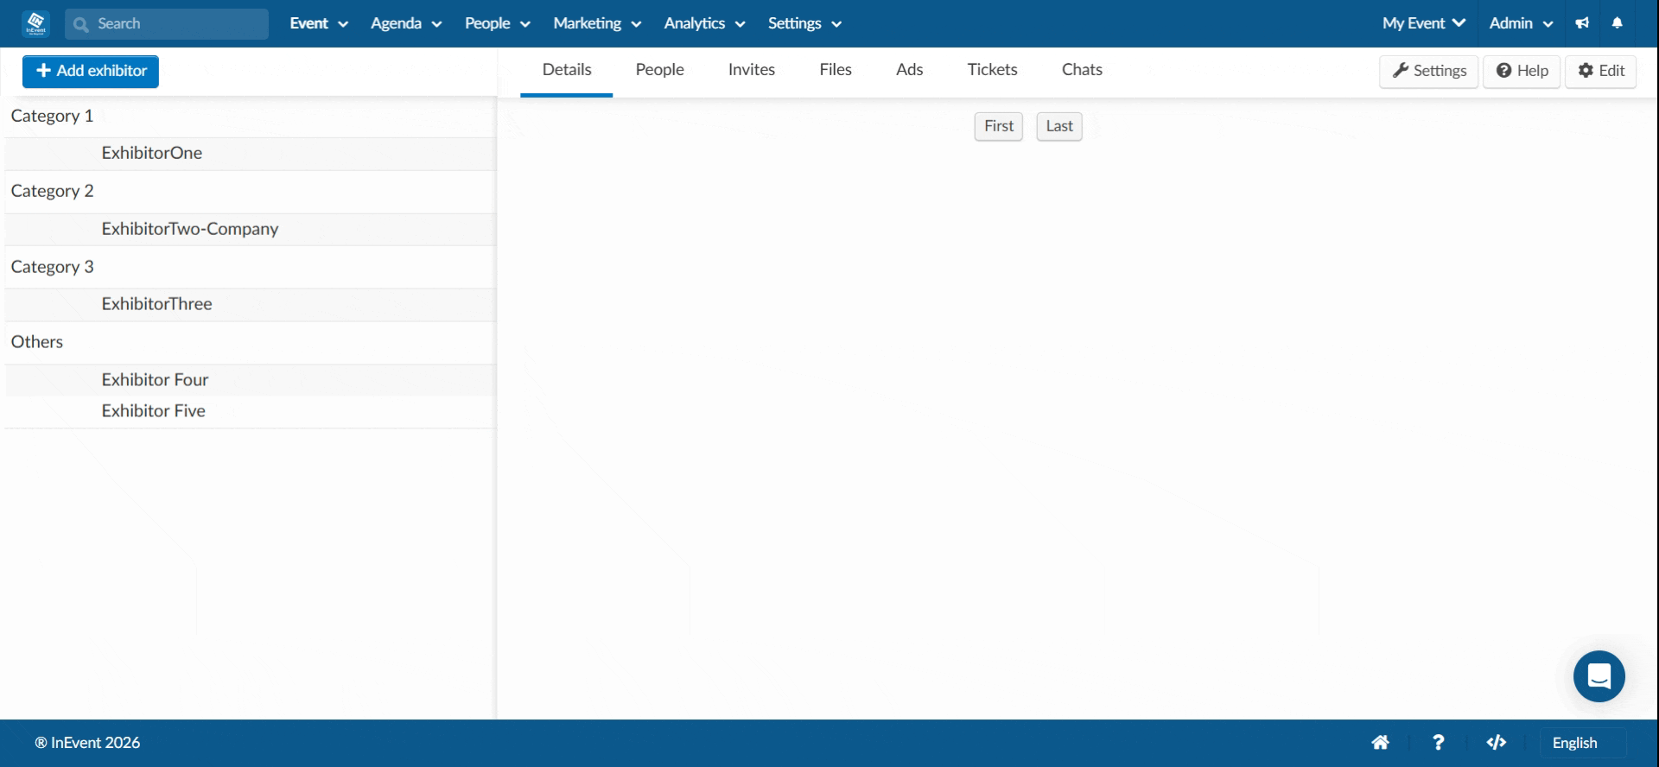
Task: Open the My Event dropdown
Action: pyautogui.click(x=1424, y=23)
